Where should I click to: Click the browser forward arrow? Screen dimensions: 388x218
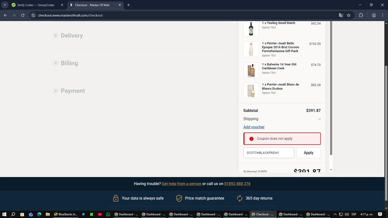point(14,15)
